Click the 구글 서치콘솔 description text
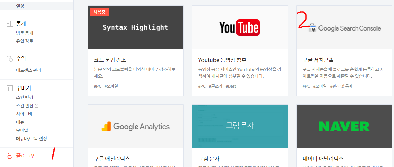Viewport: 394px width, 167px height. [344, 72]
